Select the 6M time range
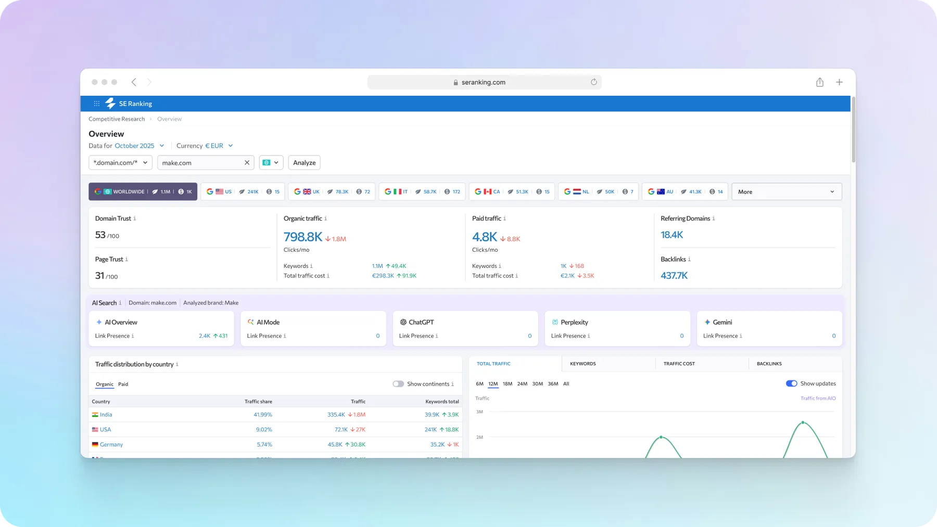The height and width of the screenshot is (527, 937). (479, 384)
